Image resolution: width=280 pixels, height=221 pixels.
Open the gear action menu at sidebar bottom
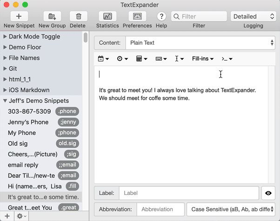pos(21,216)
